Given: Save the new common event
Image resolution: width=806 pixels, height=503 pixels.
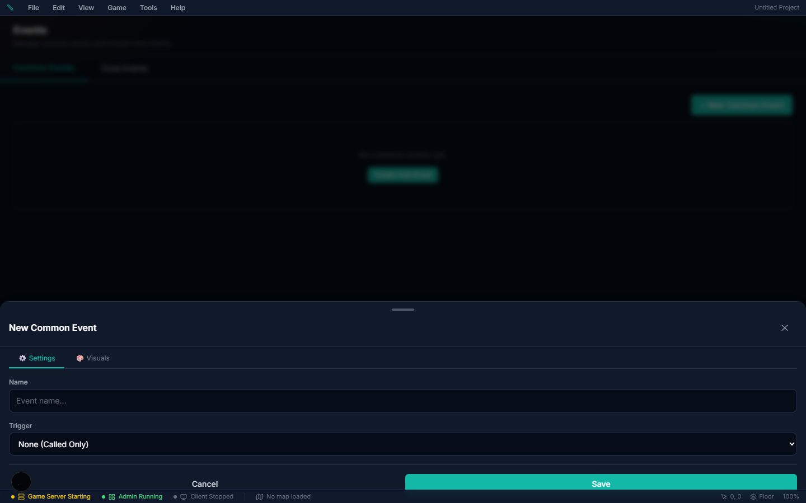Looking at the screenshot, I should pyautogui.click(x=601, y=483).
